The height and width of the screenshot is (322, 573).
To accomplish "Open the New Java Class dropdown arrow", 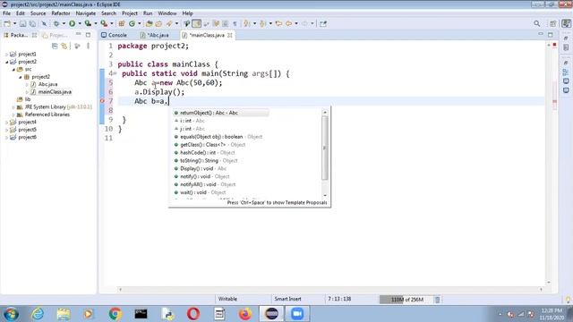I will tap(140, 24).
